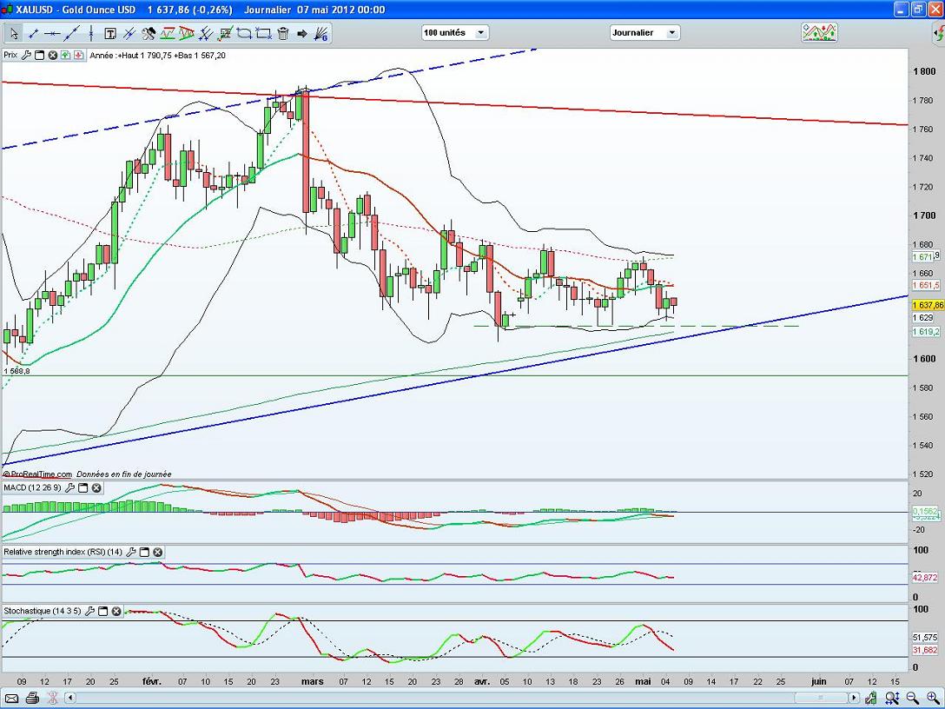The height and width of the screenshot is (709, 945).
Task: Click the ProRealTime.com link
Action: [39, 474]
